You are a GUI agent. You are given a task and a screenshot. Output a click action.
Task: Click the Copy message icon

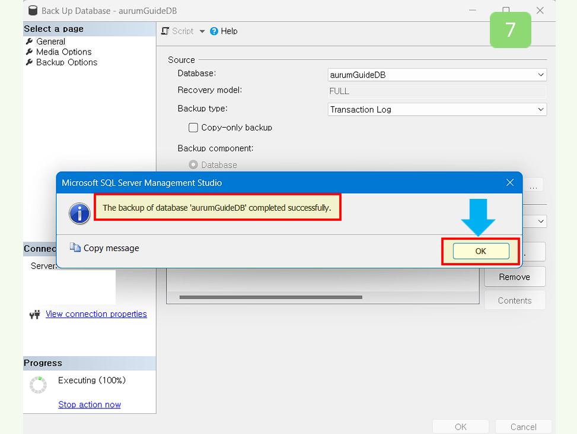pyautogui.click(x=75, y=248)
